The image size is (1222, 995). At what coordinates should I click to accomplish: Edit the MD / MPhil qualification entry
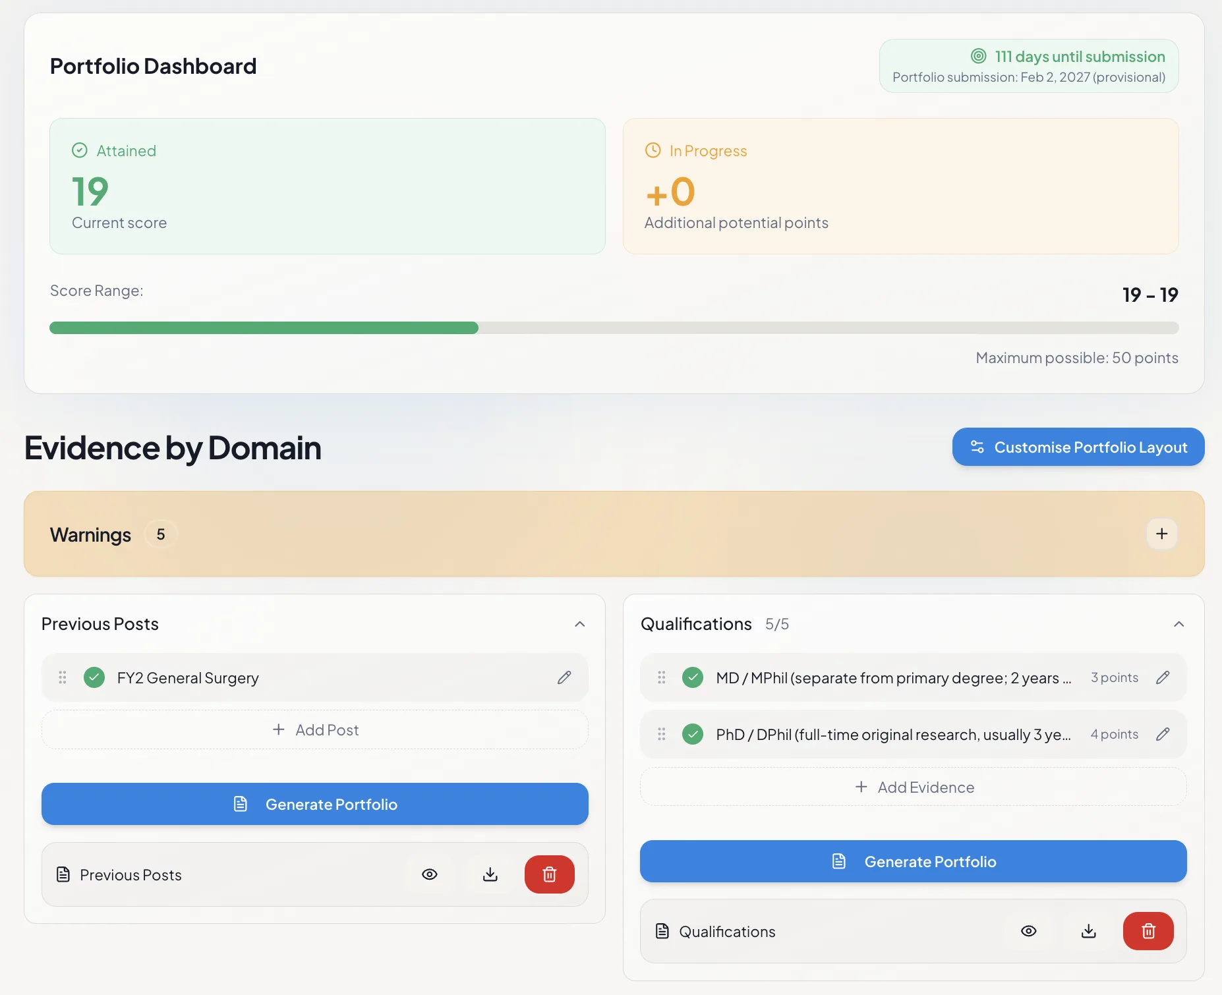(x=1163, y=677)
